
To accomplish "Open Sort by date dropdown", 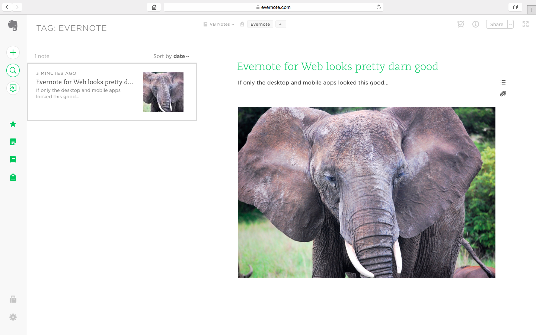I will pos(171,56).
